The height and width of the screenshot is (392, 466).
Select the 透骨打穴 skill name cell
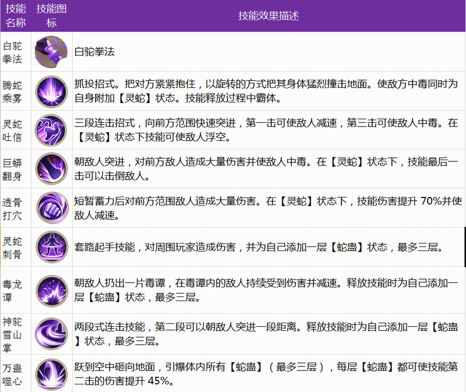click(16, 208)
